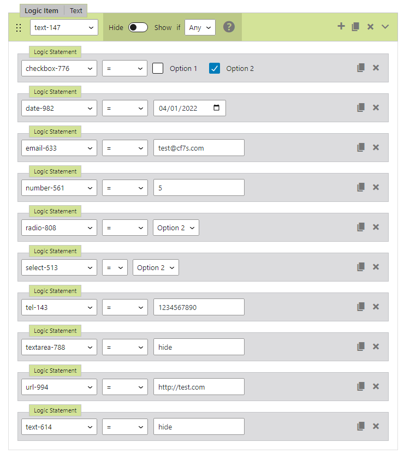
Task: Open the Any condition dropdown
Action: click(200, 27)
